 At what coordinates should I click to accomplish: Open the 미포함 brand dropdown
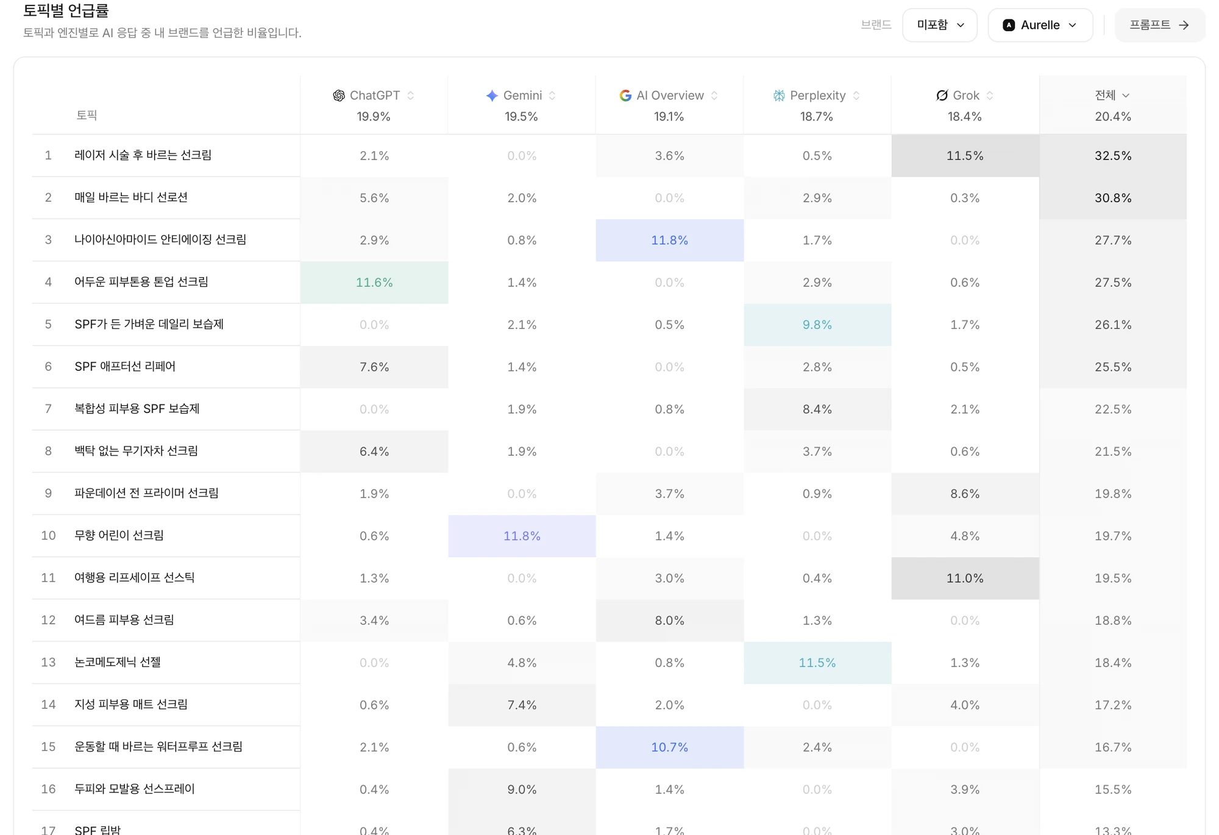point(940,25)
